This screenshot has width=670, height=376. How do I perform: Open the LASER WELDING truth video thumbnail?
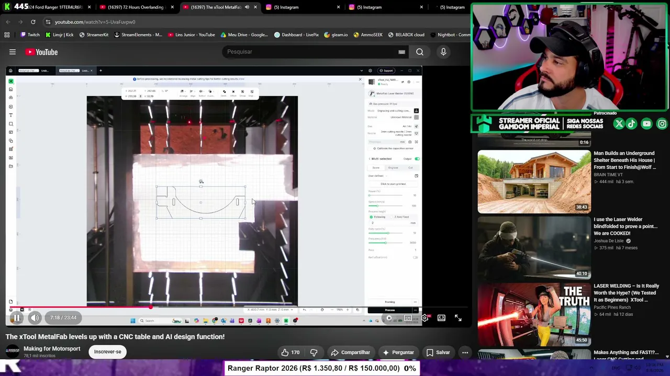(x=534, y=314)
